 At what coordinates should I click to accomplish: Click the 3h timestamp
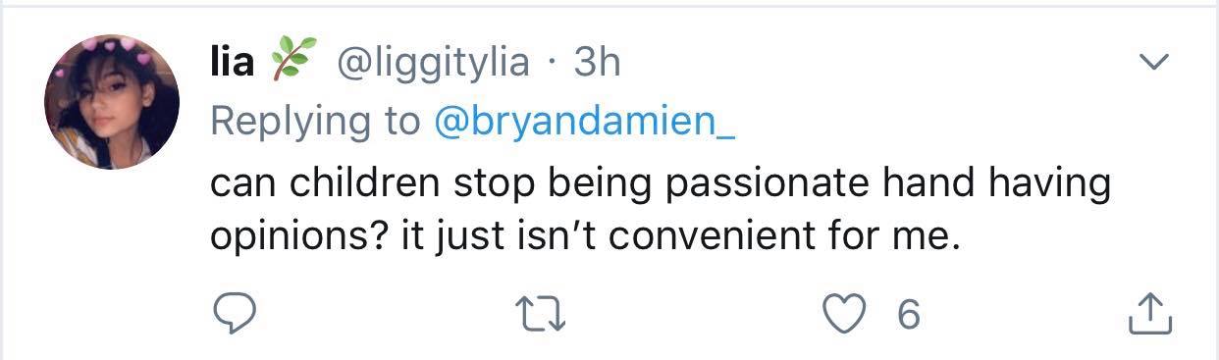coord(597,63)
